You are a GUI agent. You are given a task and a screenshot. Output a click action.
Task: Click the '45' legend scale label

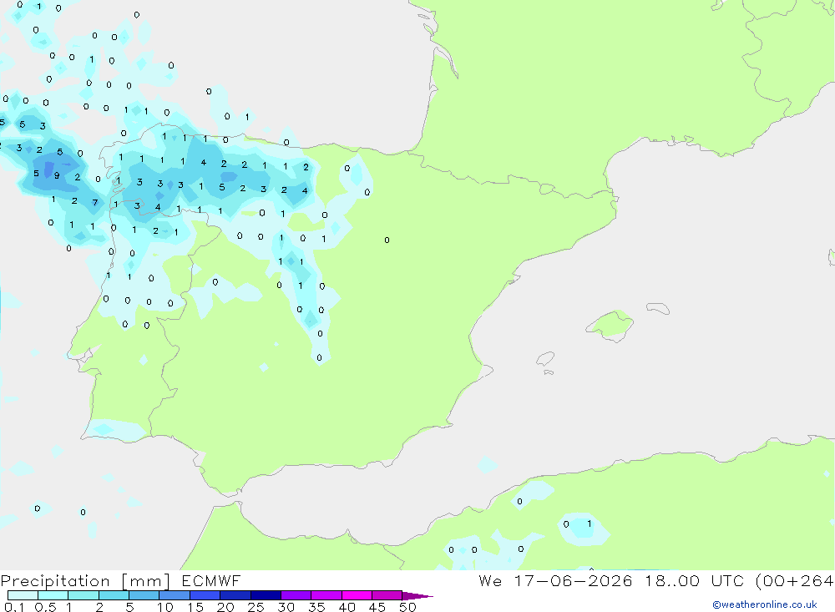click(x=377, y=607)
